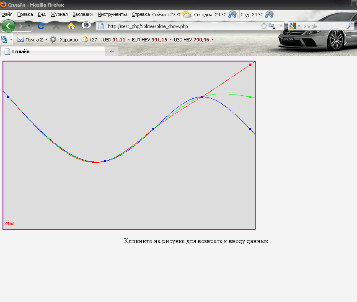
Task: Click the Харьков +27 weather icon
Action: (85, 40)
